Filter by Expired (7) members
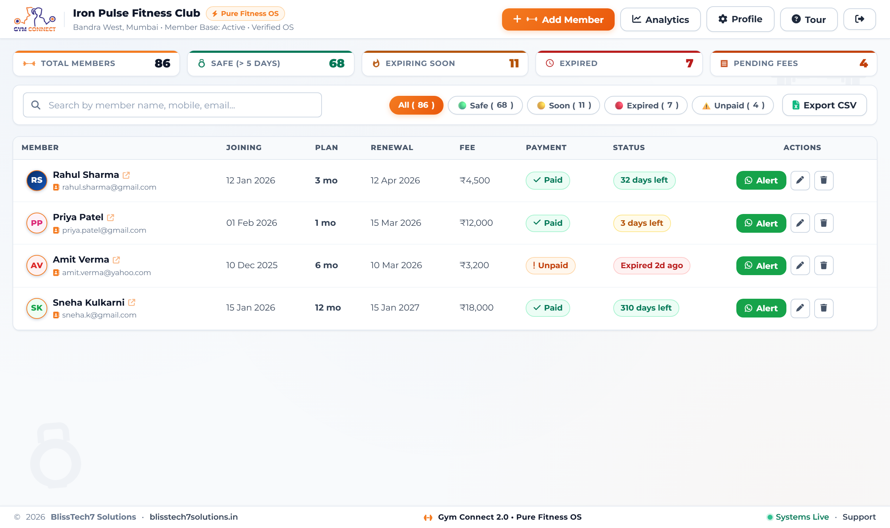Screen dimensions: 890x528 pos(646,105)
